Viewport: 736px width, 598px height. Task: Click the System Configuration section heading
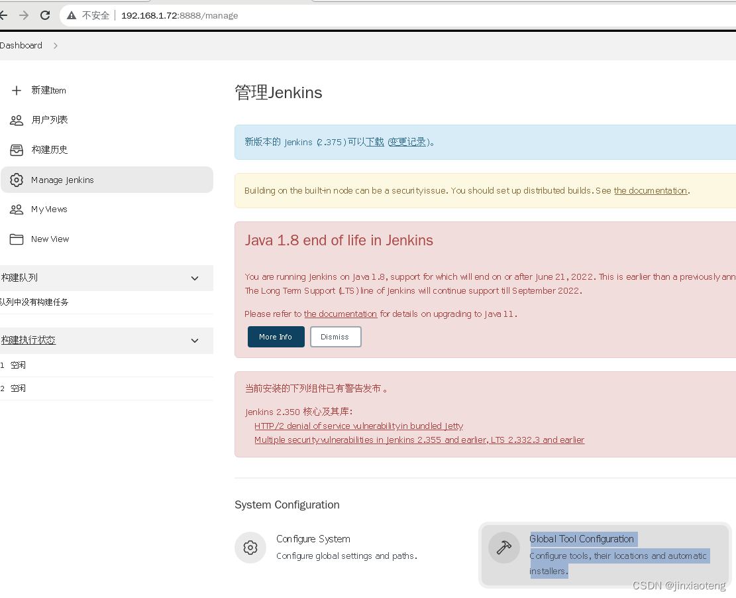[x=287, y=505]
